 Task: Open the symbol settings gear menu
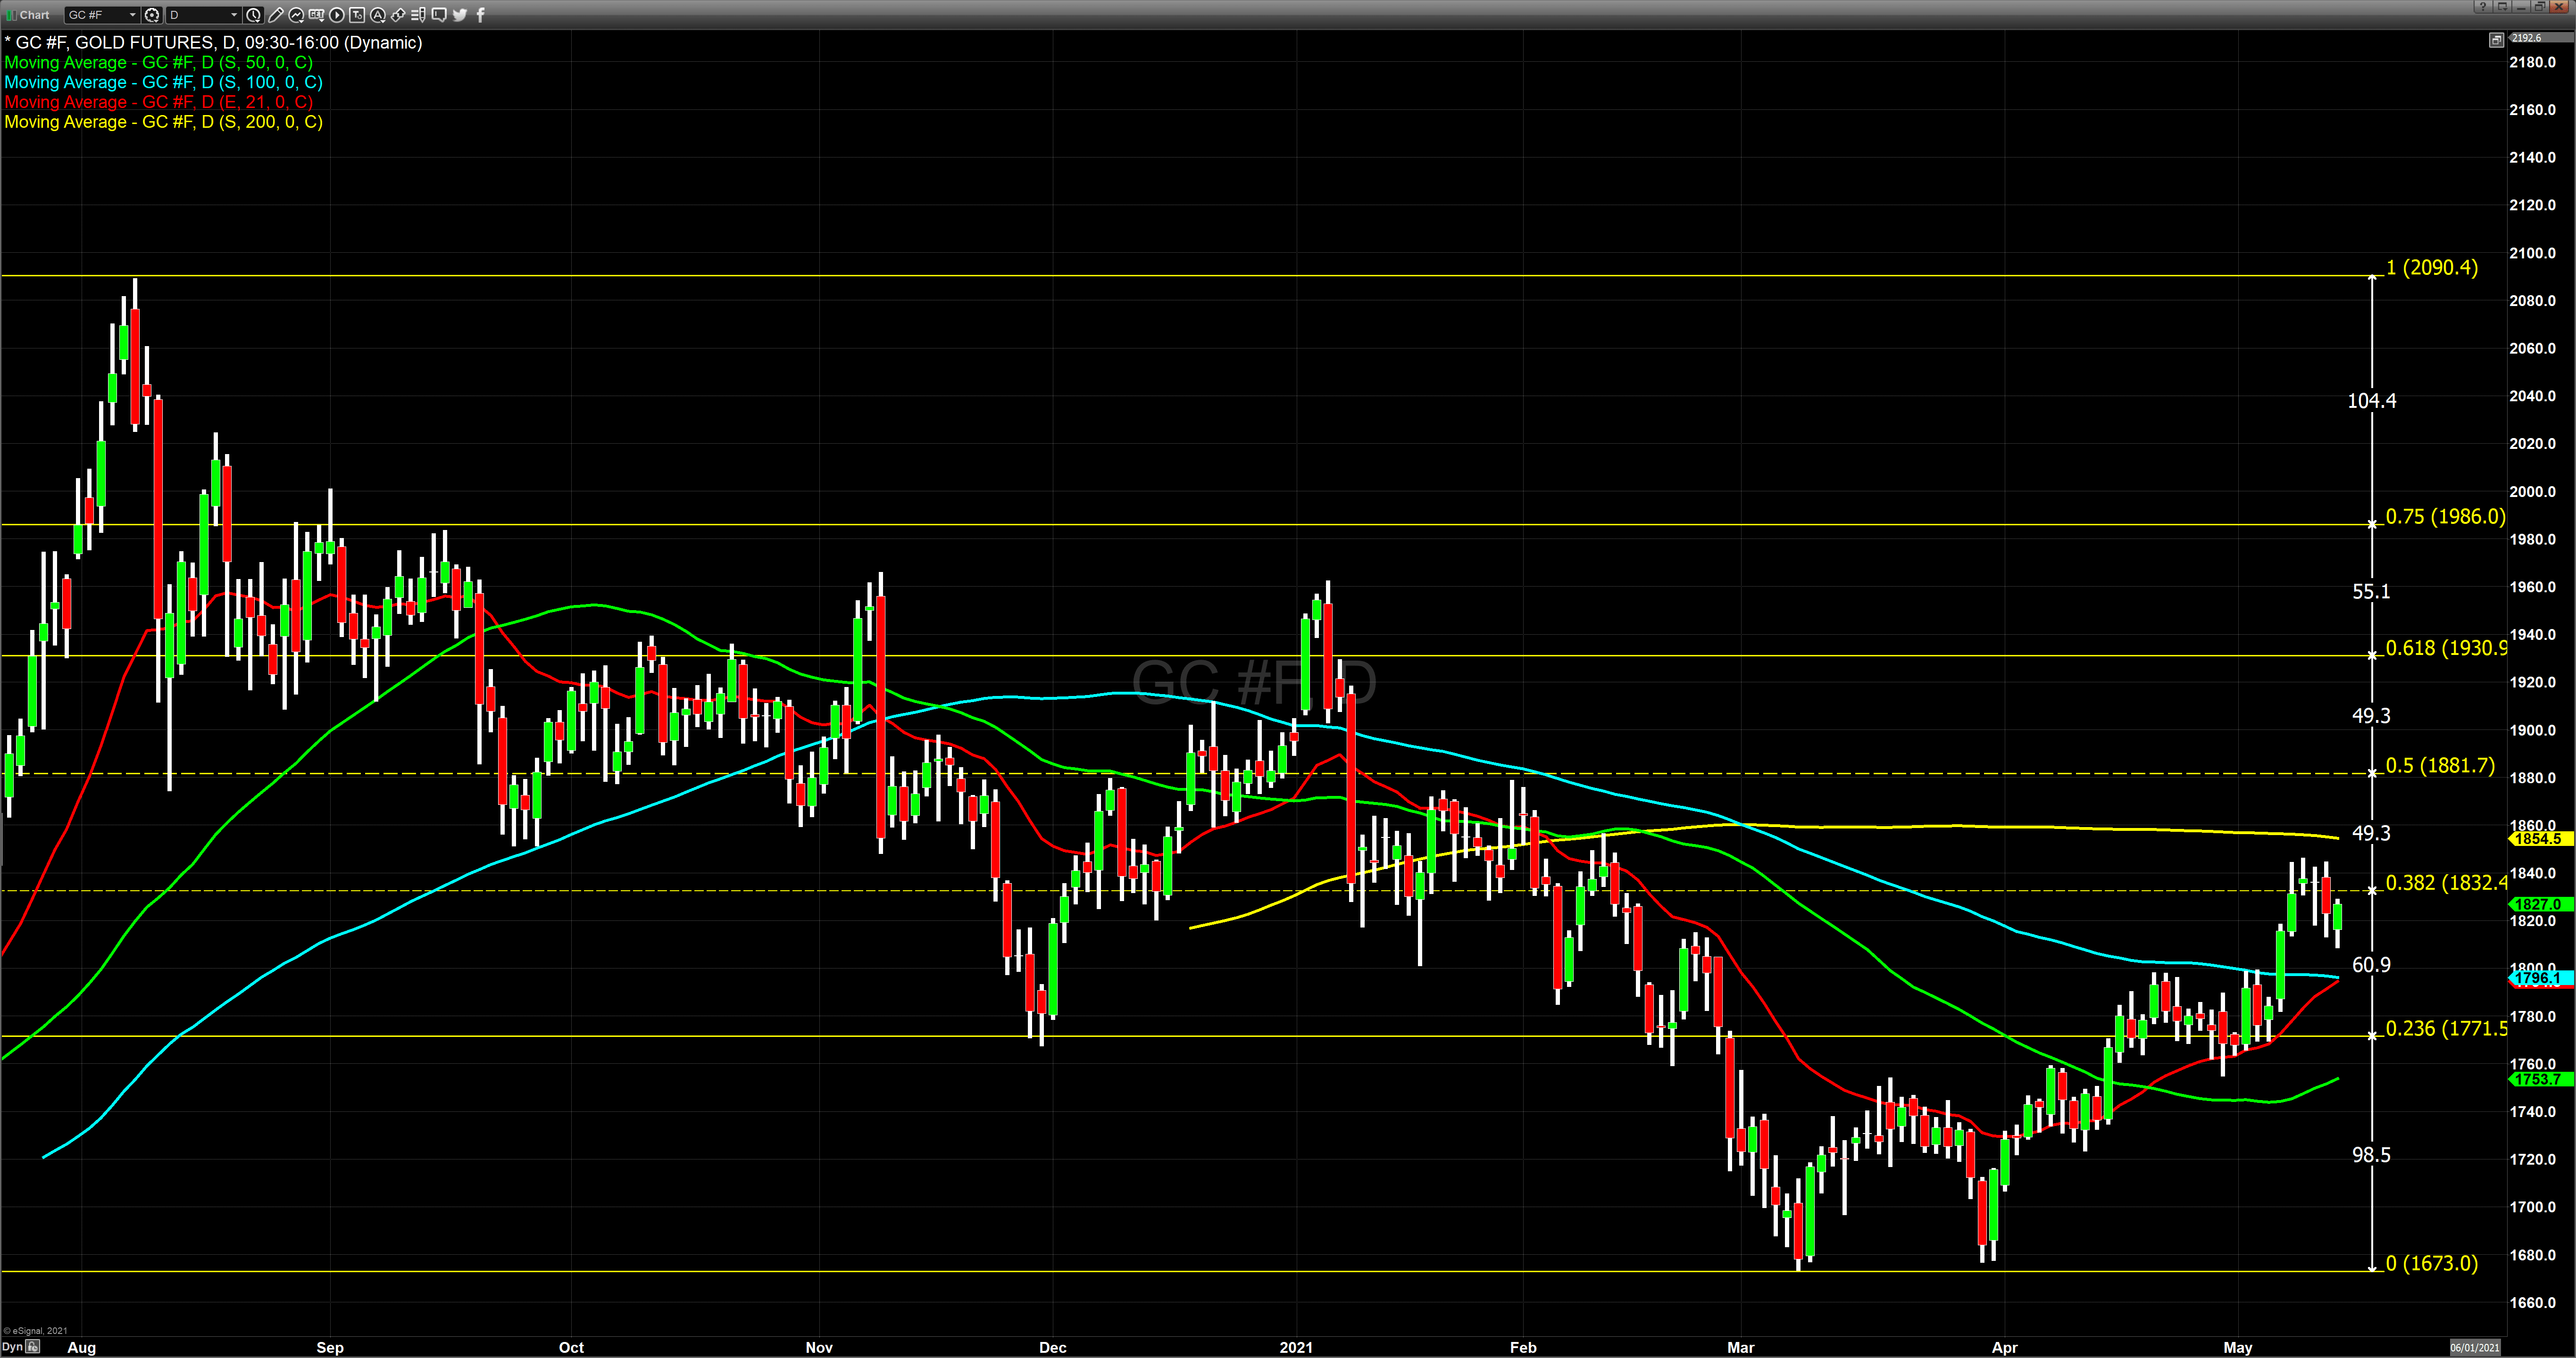pos(152,15)
